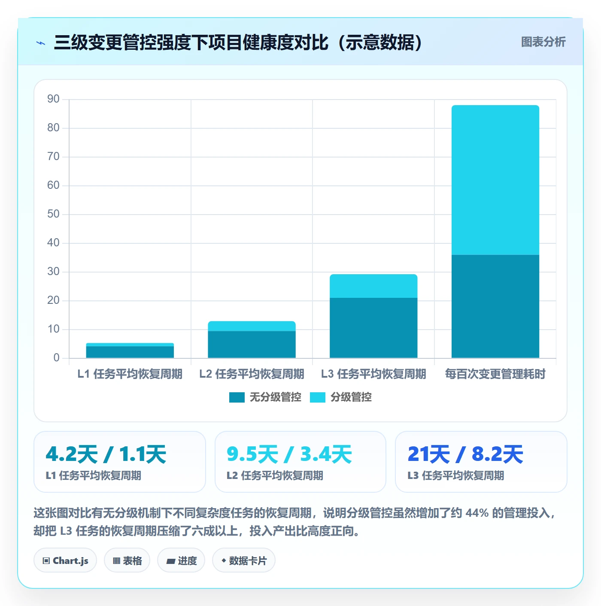The image size is (601, 606).
Task: Toggle the 分级管控 legend series
Action: [x=341, y=397]
